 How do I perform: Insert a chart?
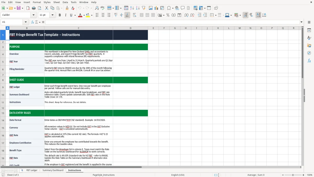[x=156, y=8]
